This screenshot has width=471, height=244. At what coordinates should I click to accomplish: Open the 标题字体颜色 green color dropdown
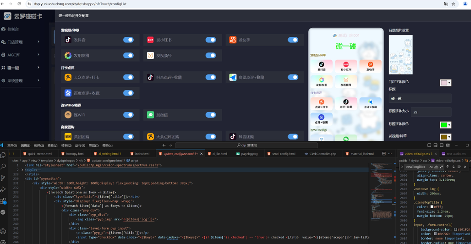pyautogui.click(x=445, y=125)
